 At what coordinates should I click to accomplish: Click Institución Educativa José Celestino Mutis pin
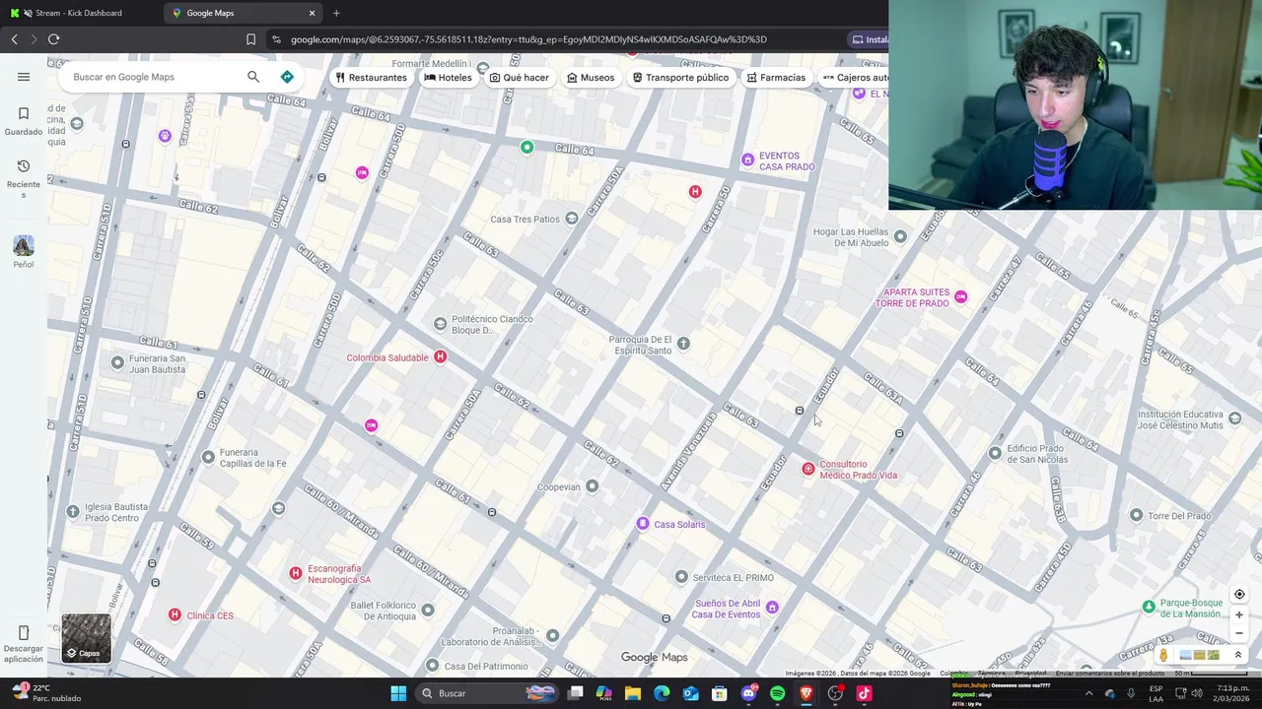pyautogui.click(x=1234, y=419)
